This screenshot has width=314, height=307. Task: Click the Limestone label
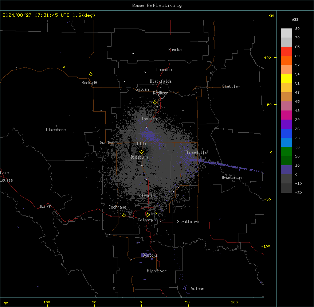pyautogui.click(x=56, y=130)
